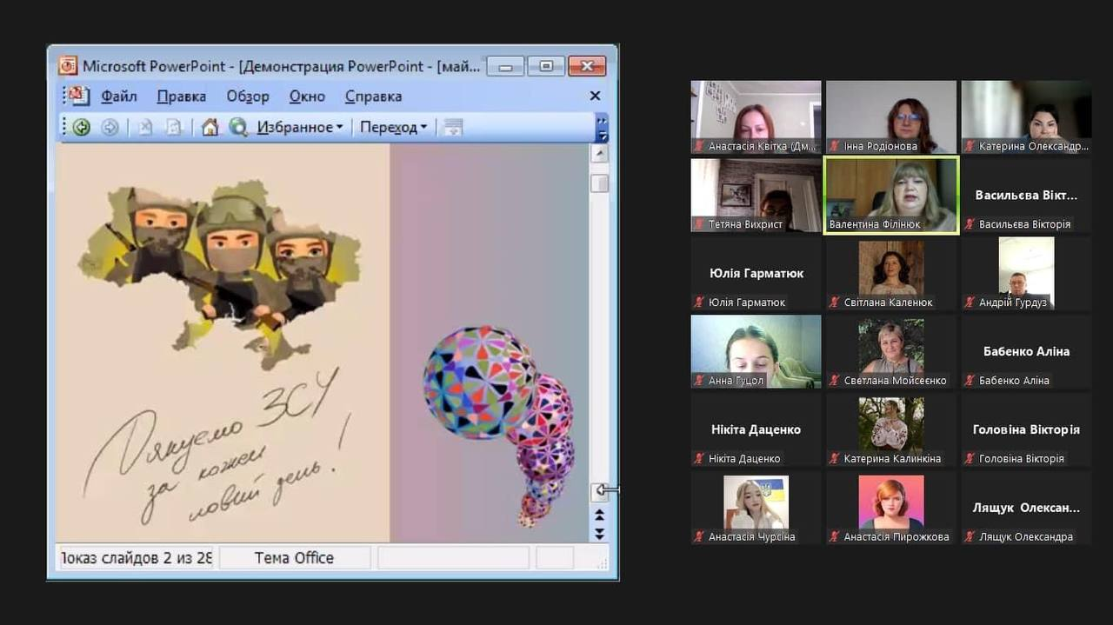Click the vertical scrollbar thumb
The image size is (1113, 625).
coord(599,183)
